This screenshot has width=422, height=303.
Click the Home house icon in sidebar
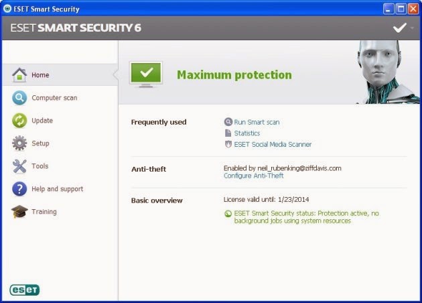click(19, 74)
